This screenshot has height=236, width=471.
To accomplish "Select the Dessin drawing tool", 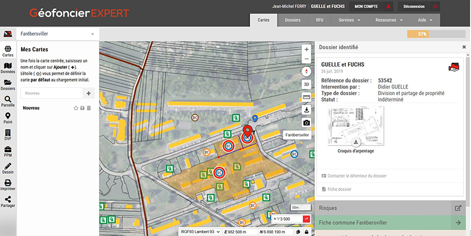I will tap(8, 168).
